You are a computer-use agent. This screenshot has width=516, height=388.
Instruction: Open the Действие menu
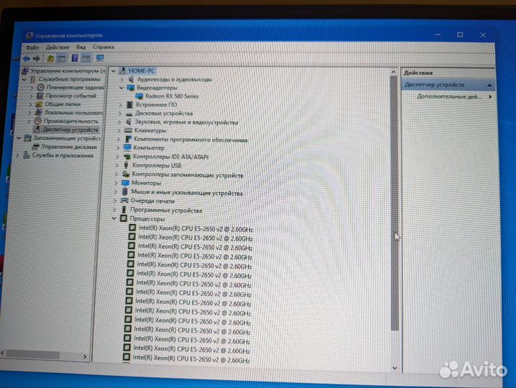coord(58,47)
